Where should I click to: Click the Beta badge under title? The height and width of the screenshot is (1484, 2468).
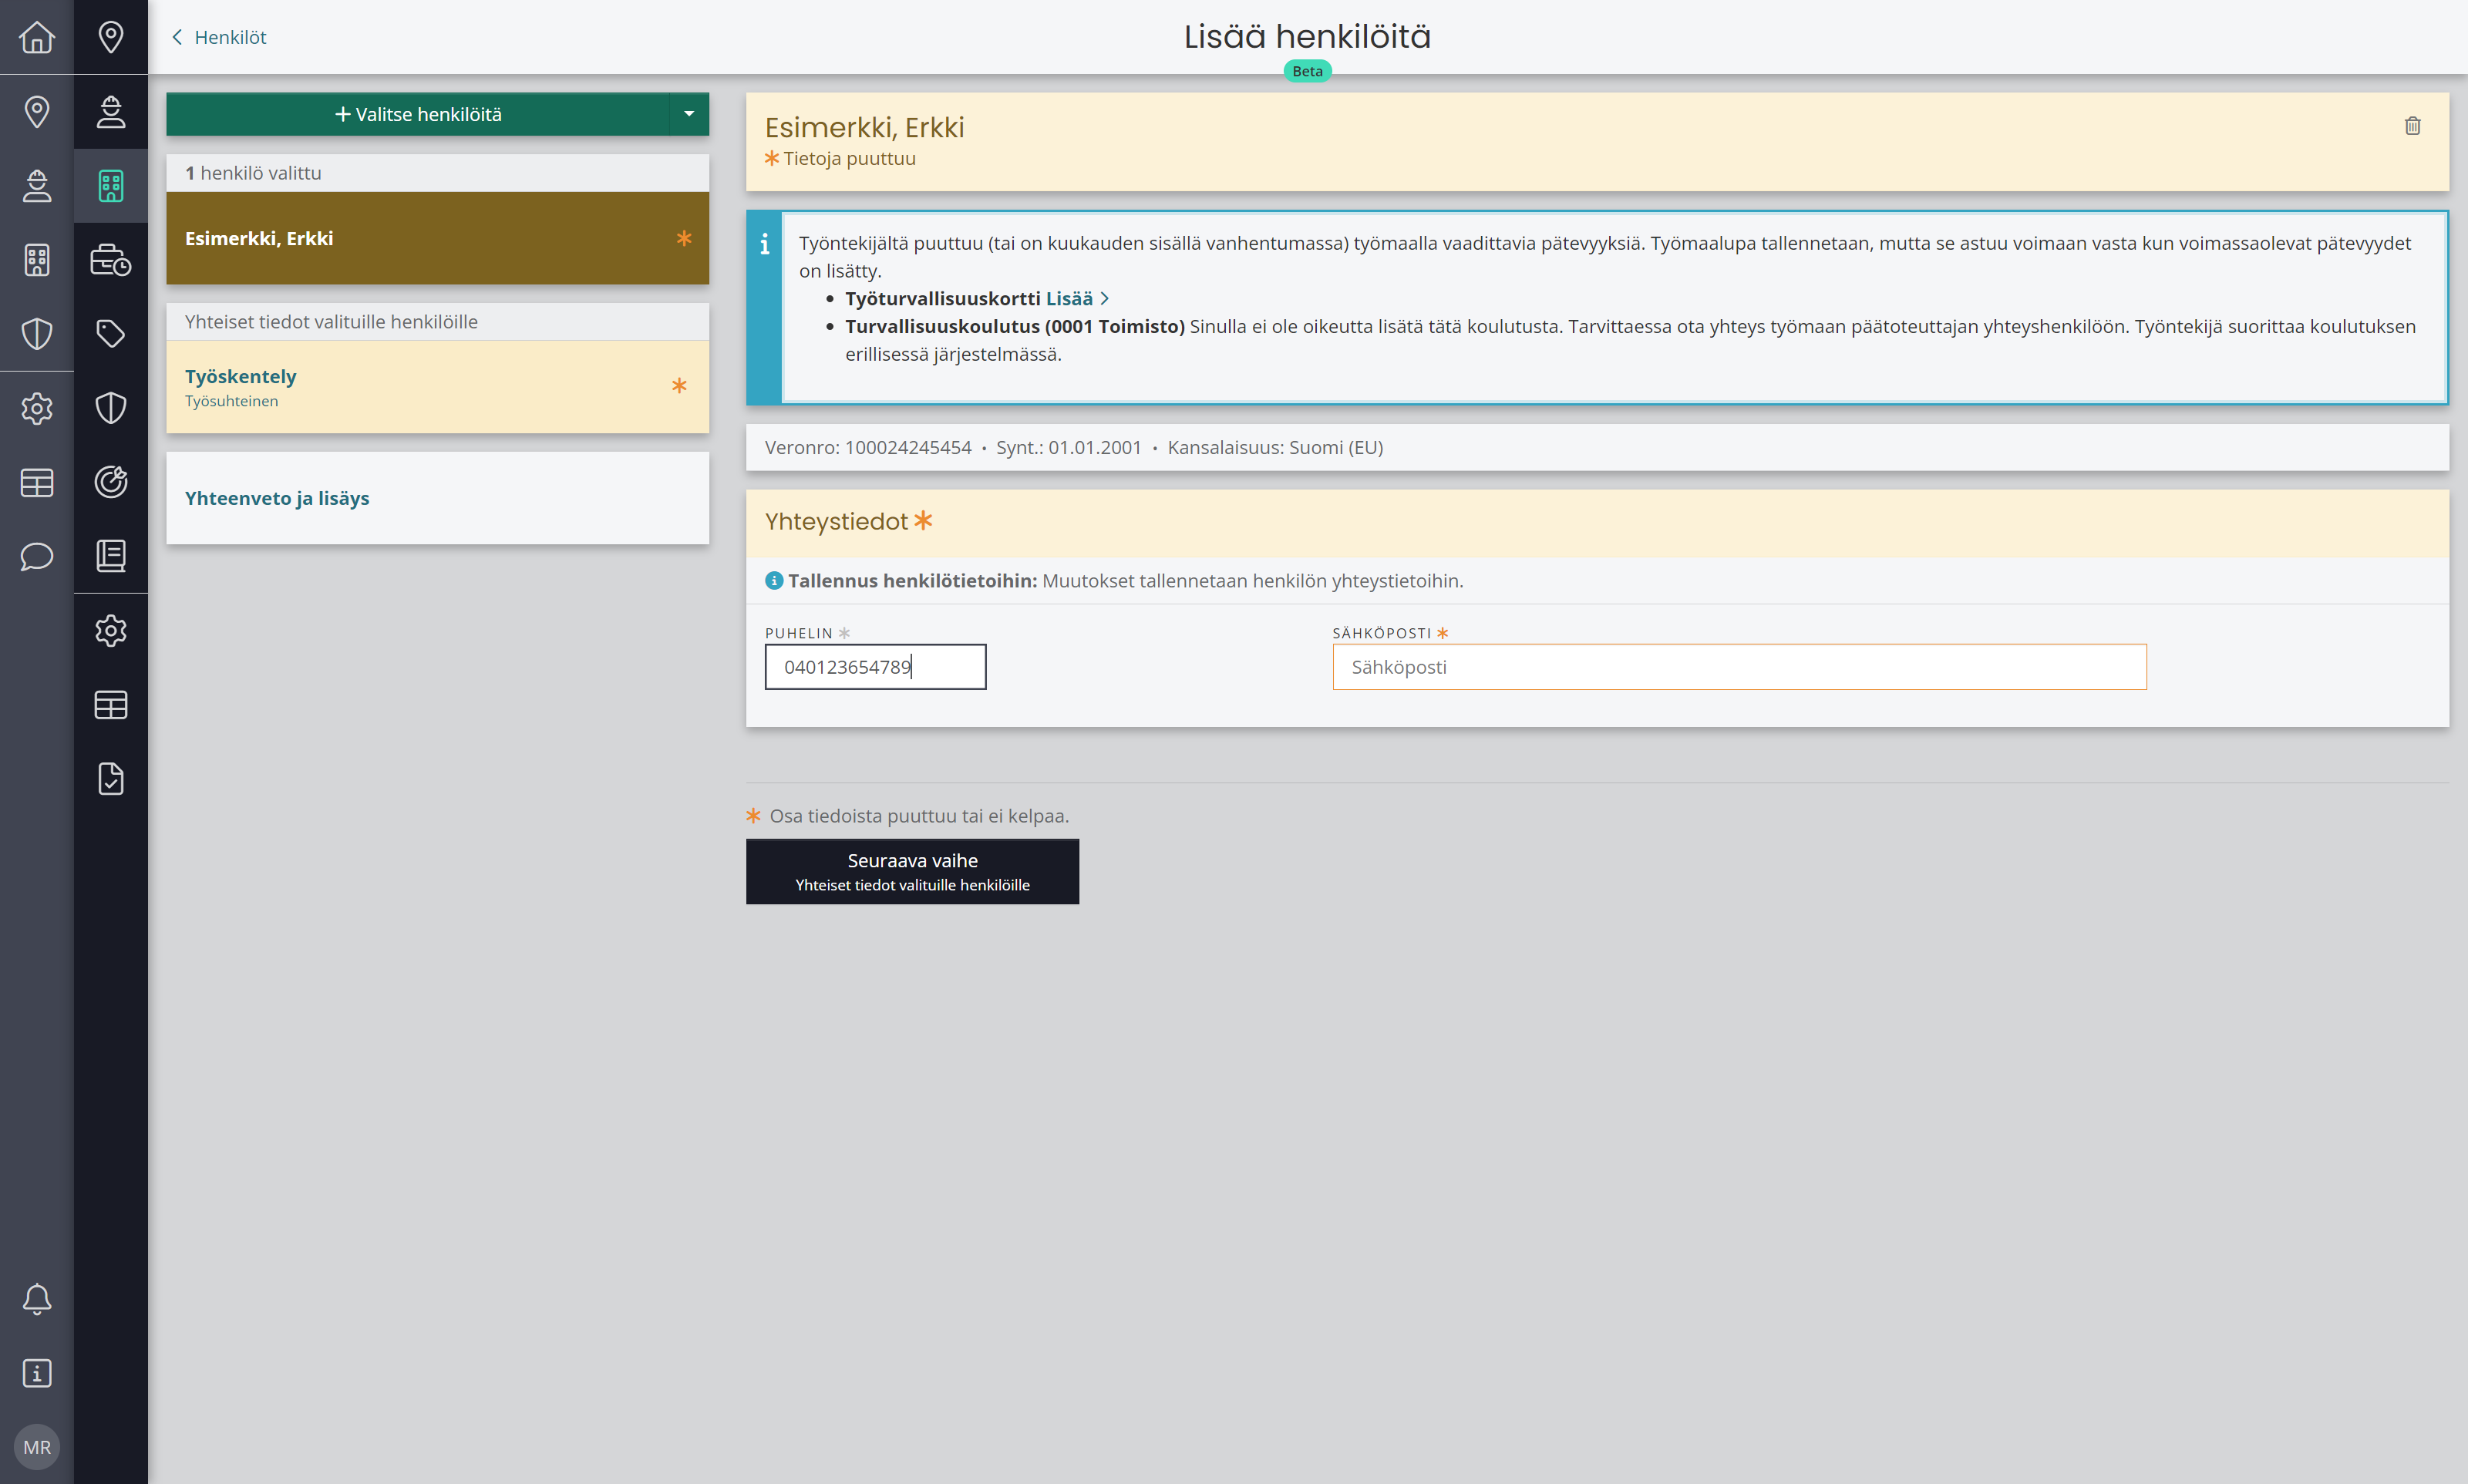pyautogui.click(x=1307, y=71)
